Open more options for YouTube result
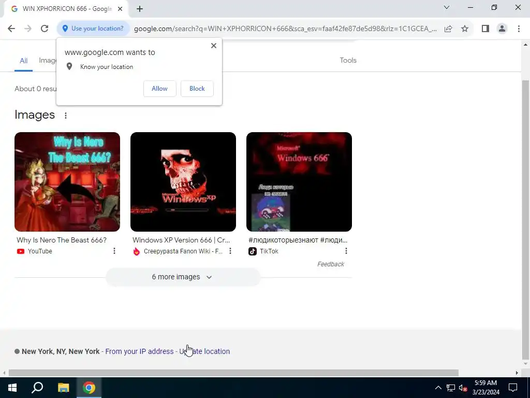 point(114,251)
